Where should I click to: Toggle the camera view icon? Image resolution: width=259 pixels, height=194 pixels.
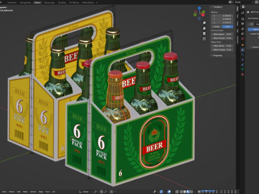pyautogui.click(x=204, y=33)
